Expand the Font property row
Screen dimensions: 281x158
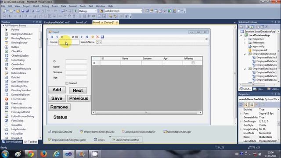coord(241,114)
